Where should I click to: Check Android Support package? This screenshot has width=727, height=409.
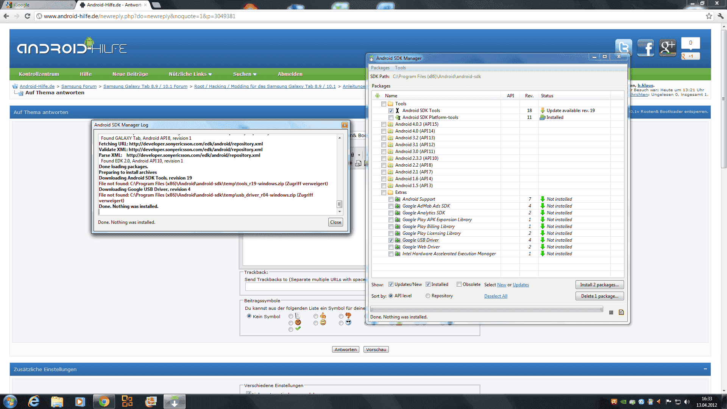391,199
